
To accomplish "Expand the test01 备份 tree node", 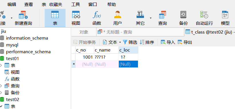I will point(1,92).
